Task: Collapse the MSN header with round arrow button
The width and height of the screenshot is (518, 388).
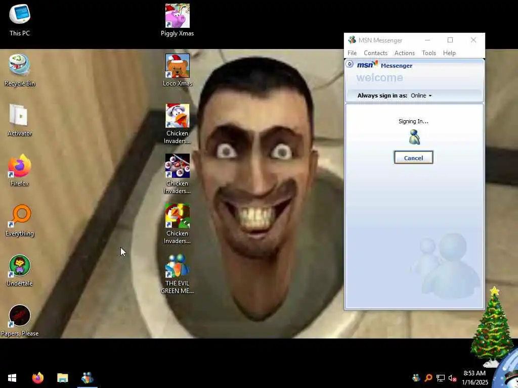Action: tap(350, 64)
